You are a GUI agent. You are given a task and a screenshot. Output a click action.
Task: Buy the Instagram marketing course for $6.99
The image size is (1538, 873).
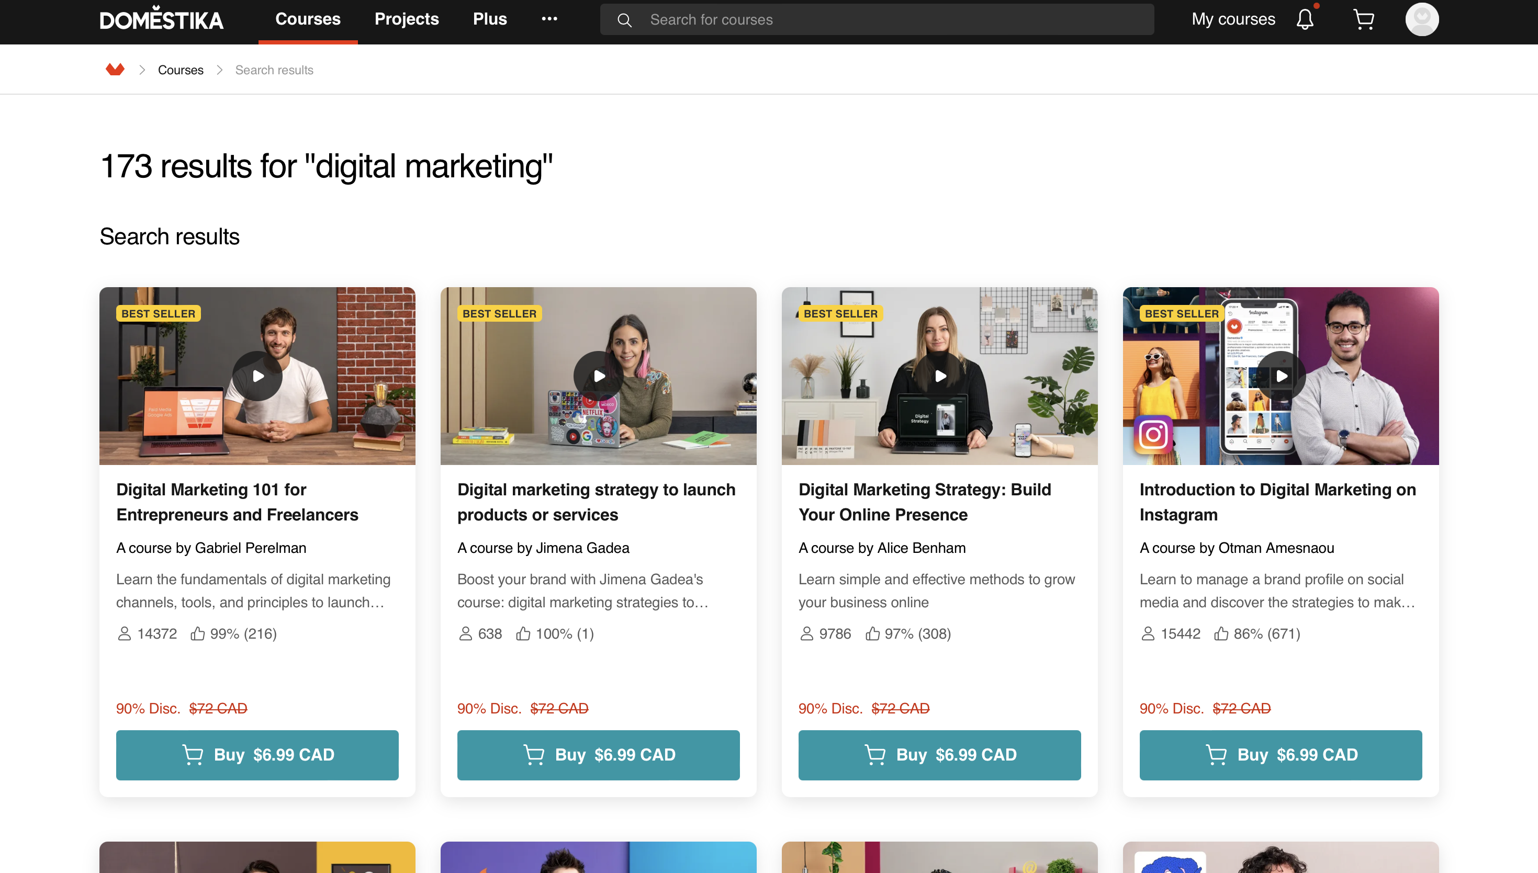[1280, 754]
